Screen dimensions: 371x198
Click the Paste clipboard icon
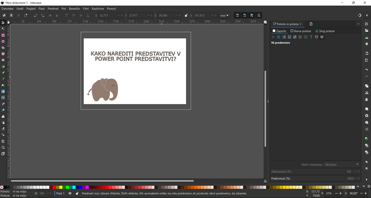tap(367, 99)
